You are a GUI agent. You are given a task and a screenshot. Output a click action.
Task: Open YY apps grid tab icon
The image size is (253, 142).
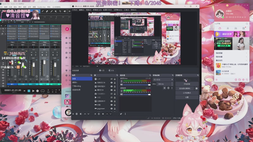[x=244, y=28]
